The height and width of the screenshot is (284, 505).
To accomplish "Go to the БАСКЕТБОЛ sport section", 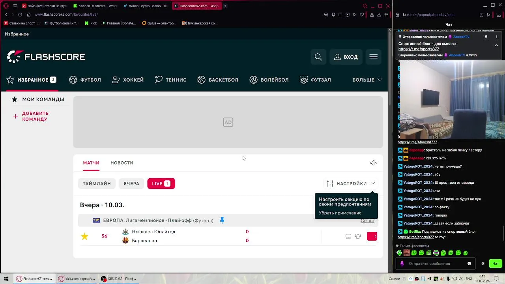I will point(218,80).
